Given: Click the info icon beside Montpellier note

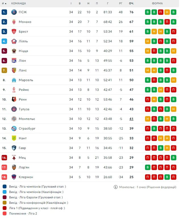Looking at the screenshot, I should 115,187.
